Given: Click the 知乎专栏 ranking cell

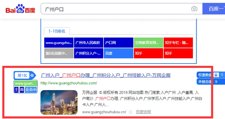Looking at the screenshot, I should pyautogui.click(x=178, y=43).
